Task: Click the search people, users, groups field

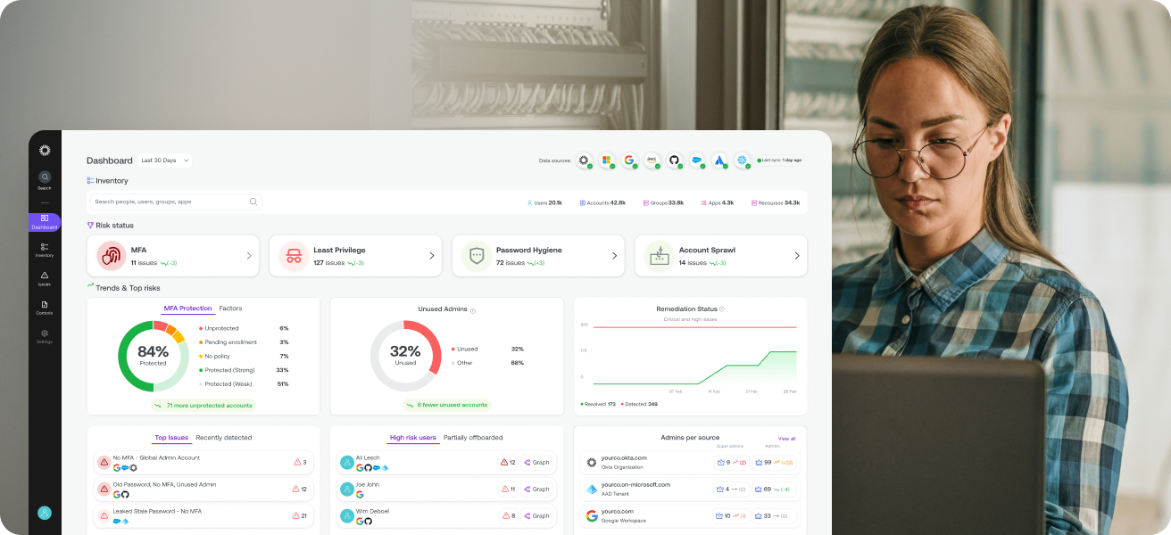Action: point(170,202)
